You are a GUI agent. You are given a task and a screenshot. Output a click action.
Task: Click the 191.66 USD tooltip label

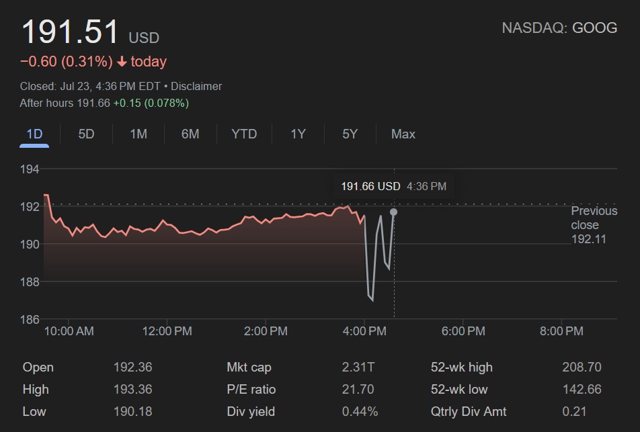370,186
